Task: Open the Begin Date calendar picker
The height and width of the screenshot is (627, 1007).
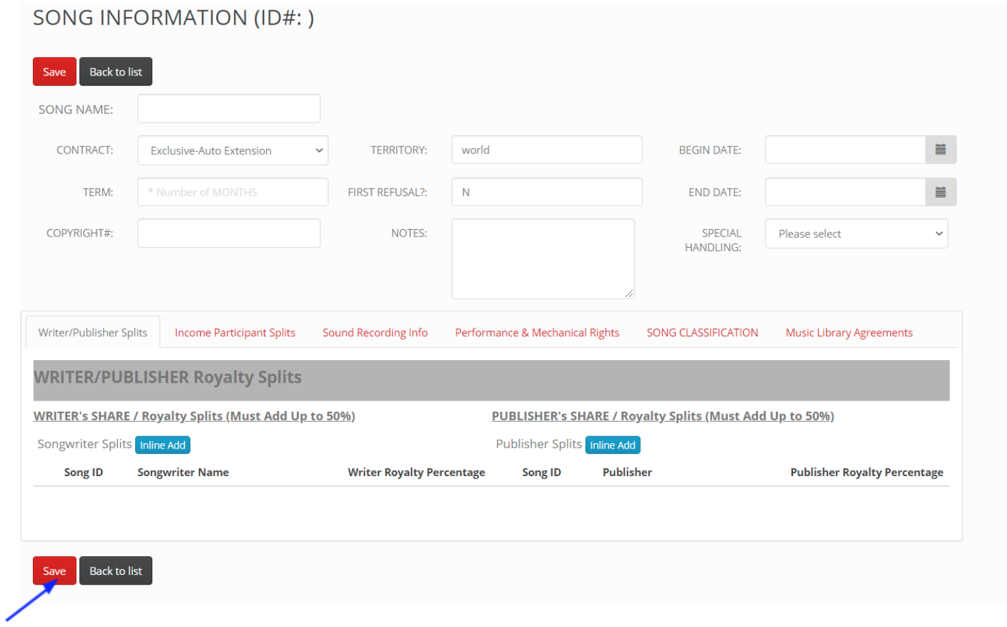Action: pyautogui.click(x=940, y=150)
